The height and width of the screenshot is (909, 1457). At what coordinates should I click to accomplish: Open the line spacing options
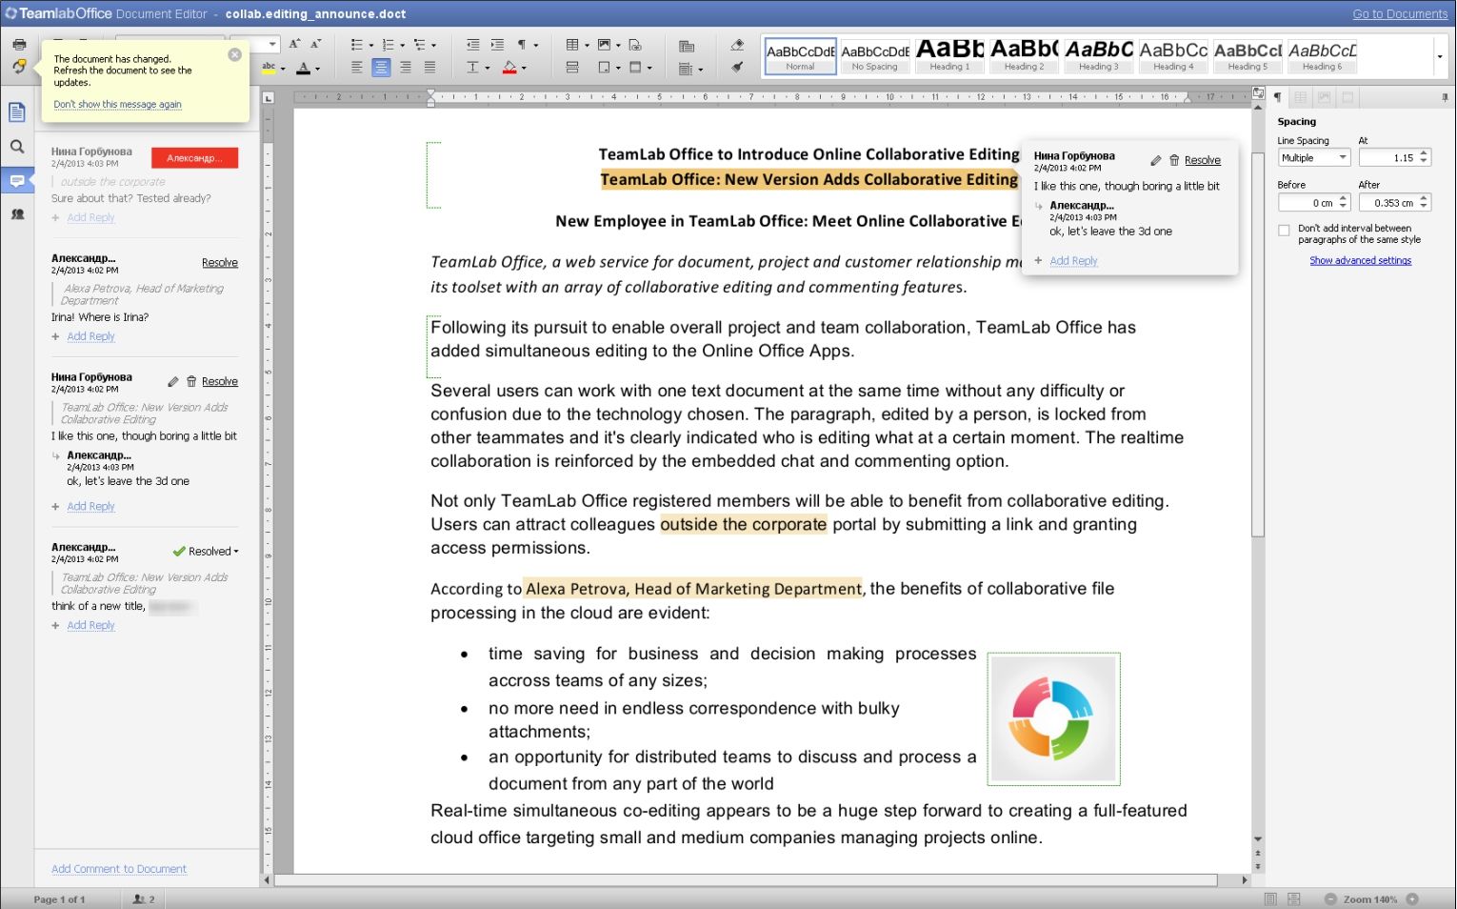[473, 68]
